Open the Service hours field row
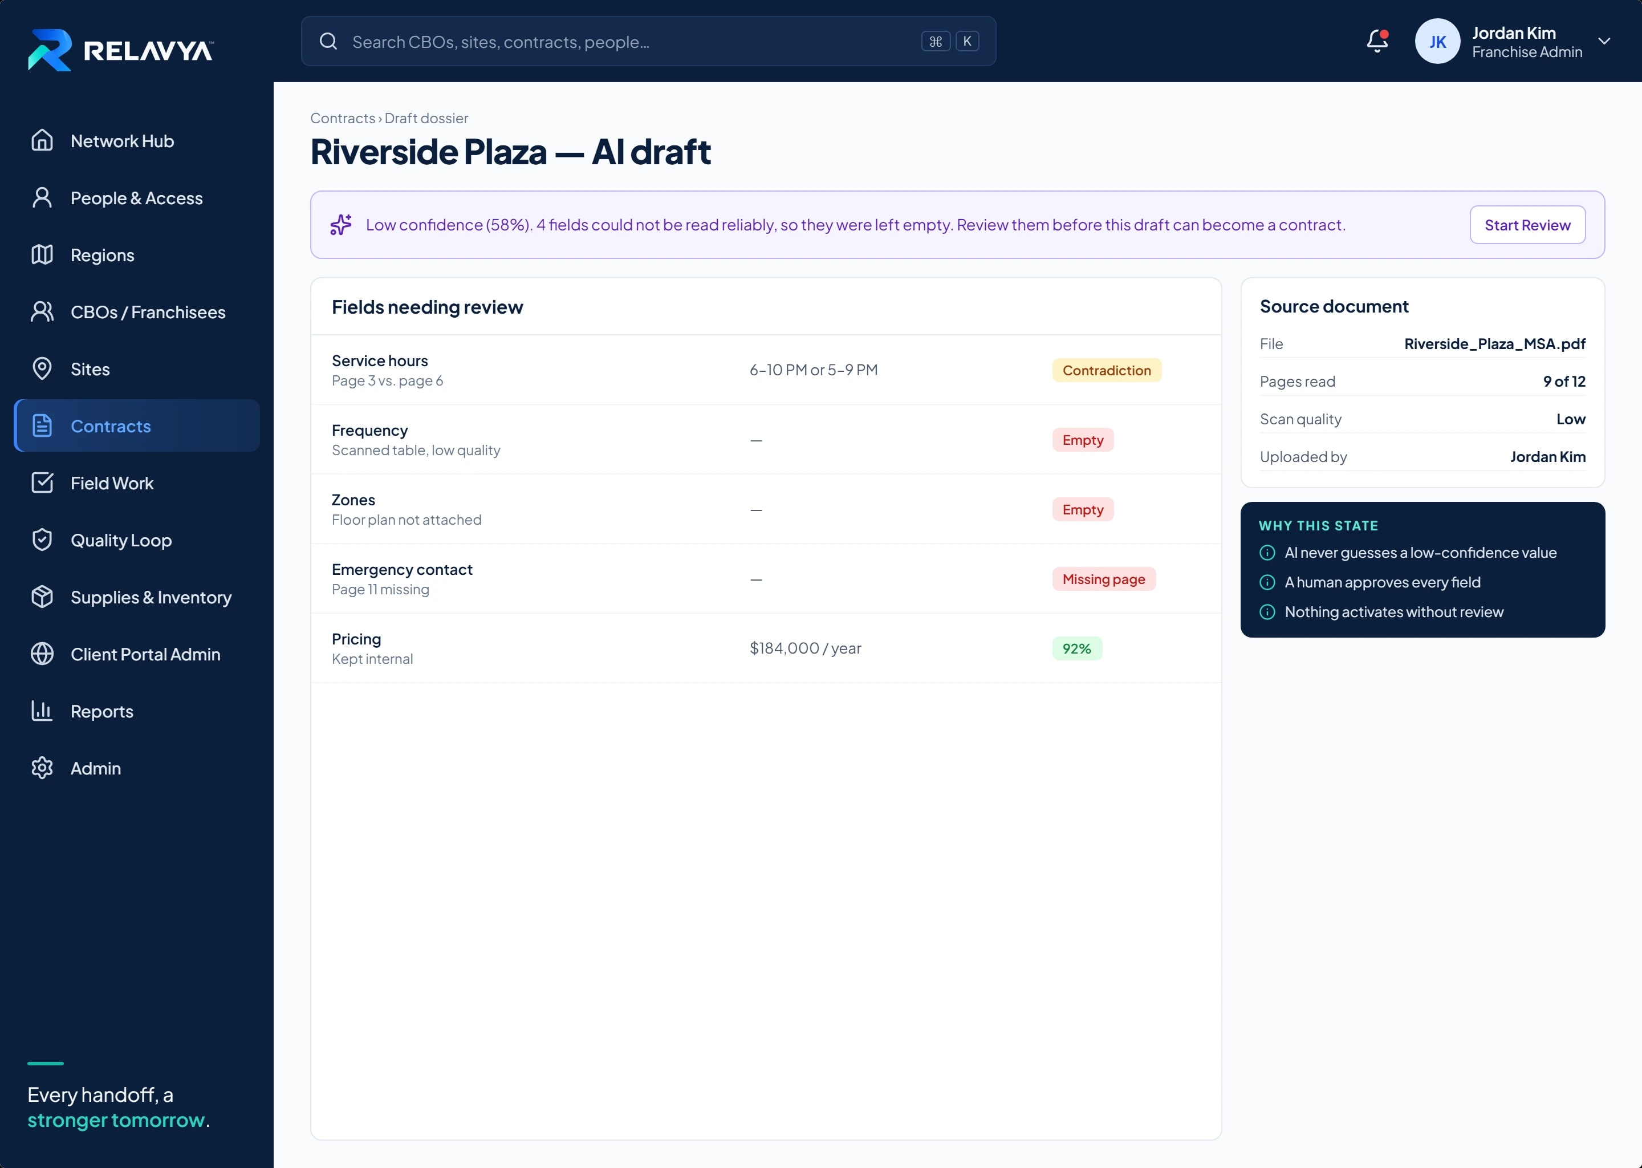Viewport: 1642px width, 1168px height. pos(766,370)
